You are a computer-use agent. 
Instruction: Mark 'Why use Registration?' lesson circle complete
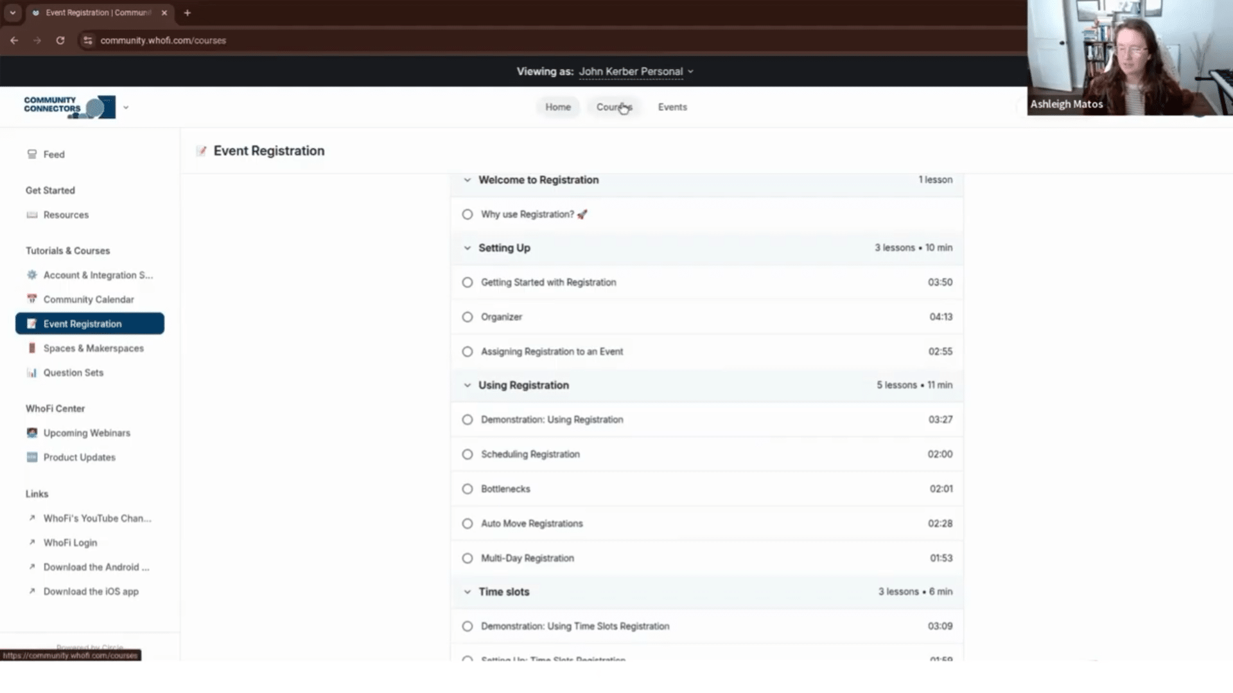coord(468,214)
